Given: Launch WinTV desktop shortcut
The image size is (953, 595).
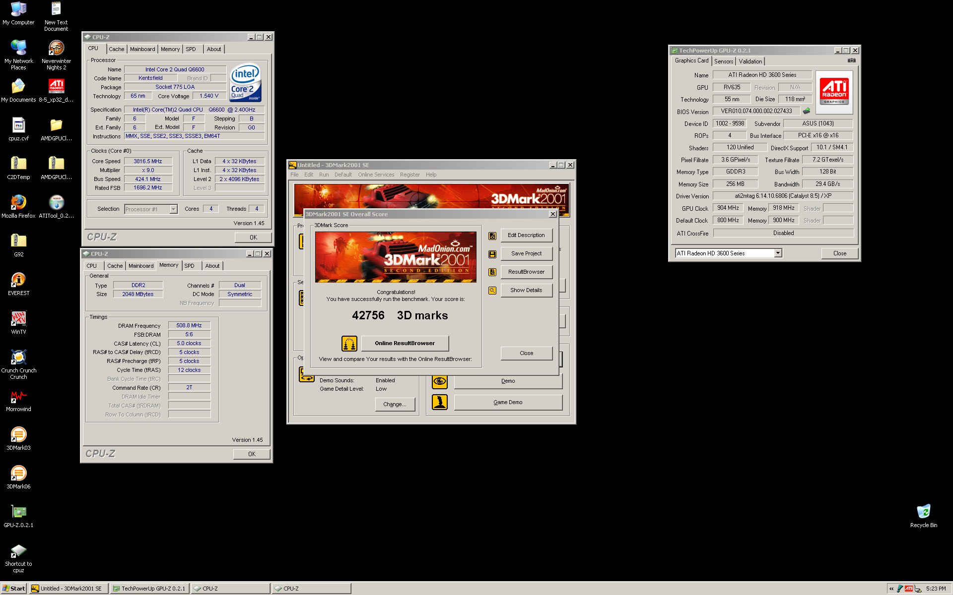Looking at the screenshot, I should click(18, 322).
